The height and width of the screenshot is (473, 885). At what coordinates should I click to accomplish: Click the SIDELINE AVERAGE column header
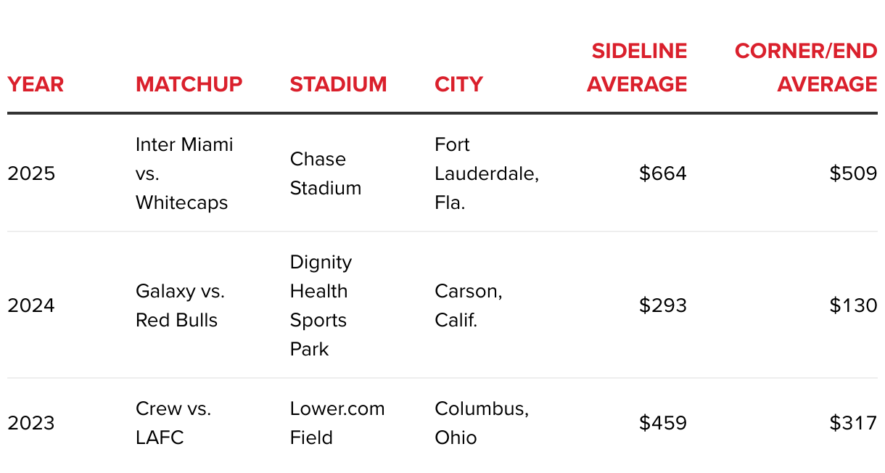click(637, 67)
